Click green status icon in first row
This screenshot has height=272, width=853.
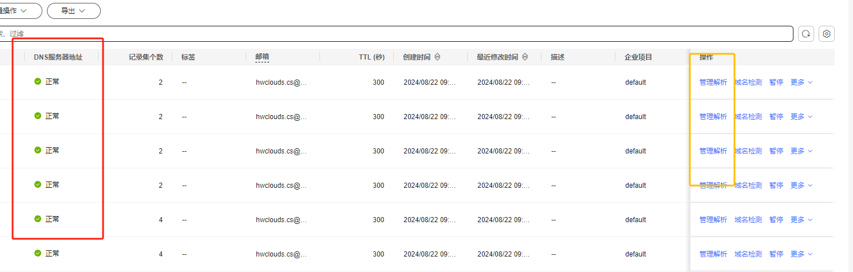(38, 82)
